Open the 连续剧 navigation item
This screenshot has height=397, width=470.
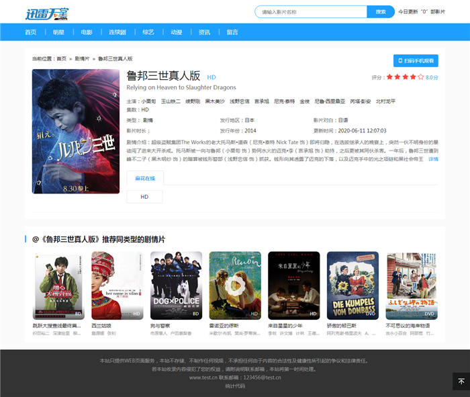[117, 32]
